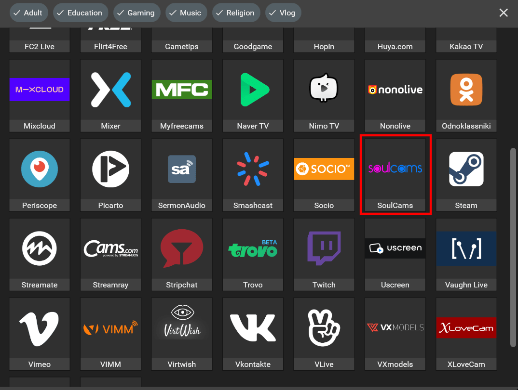Select the SoulCams service tile
The height and width of the screenshot is (390, 518).
395,175
